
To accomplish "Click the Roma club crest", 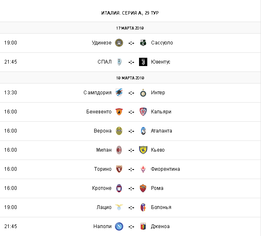I will pos(143,188).
